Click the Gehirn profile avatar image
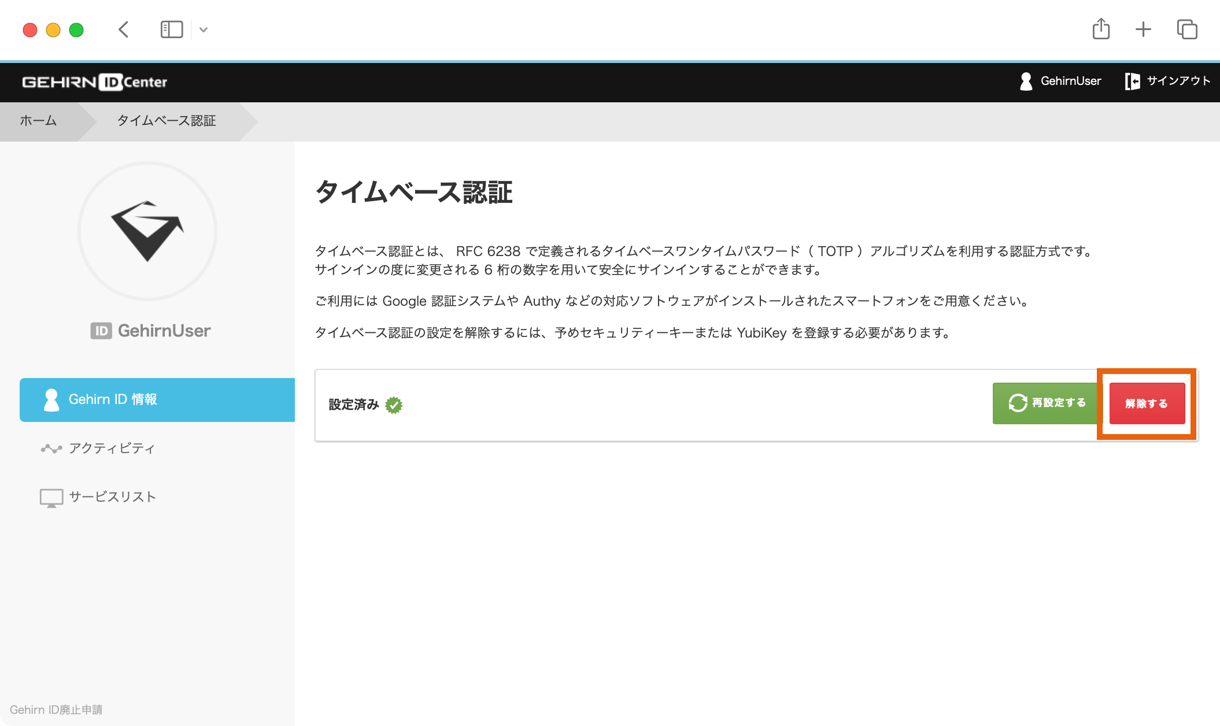 (147, 231)
